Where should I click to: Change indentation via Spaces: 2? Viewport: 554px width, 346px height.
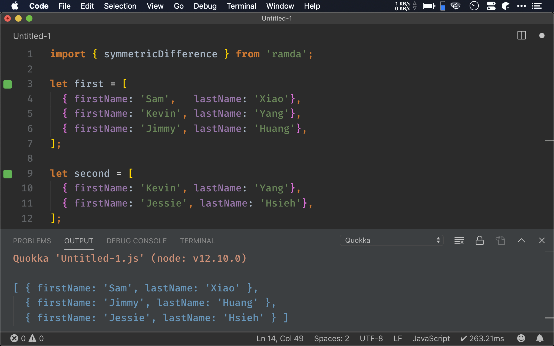(x=331, y=338)
